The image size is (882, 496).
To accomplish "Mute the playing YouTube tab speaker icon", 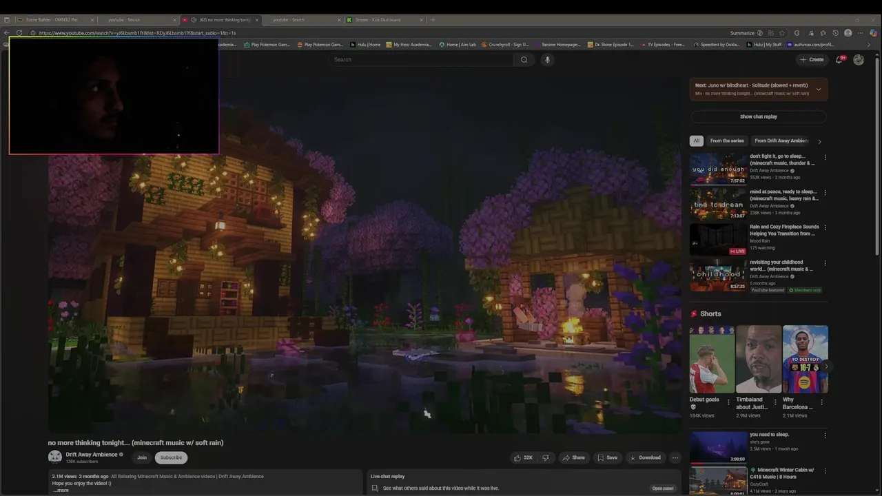I will click(x=194, y=20).
